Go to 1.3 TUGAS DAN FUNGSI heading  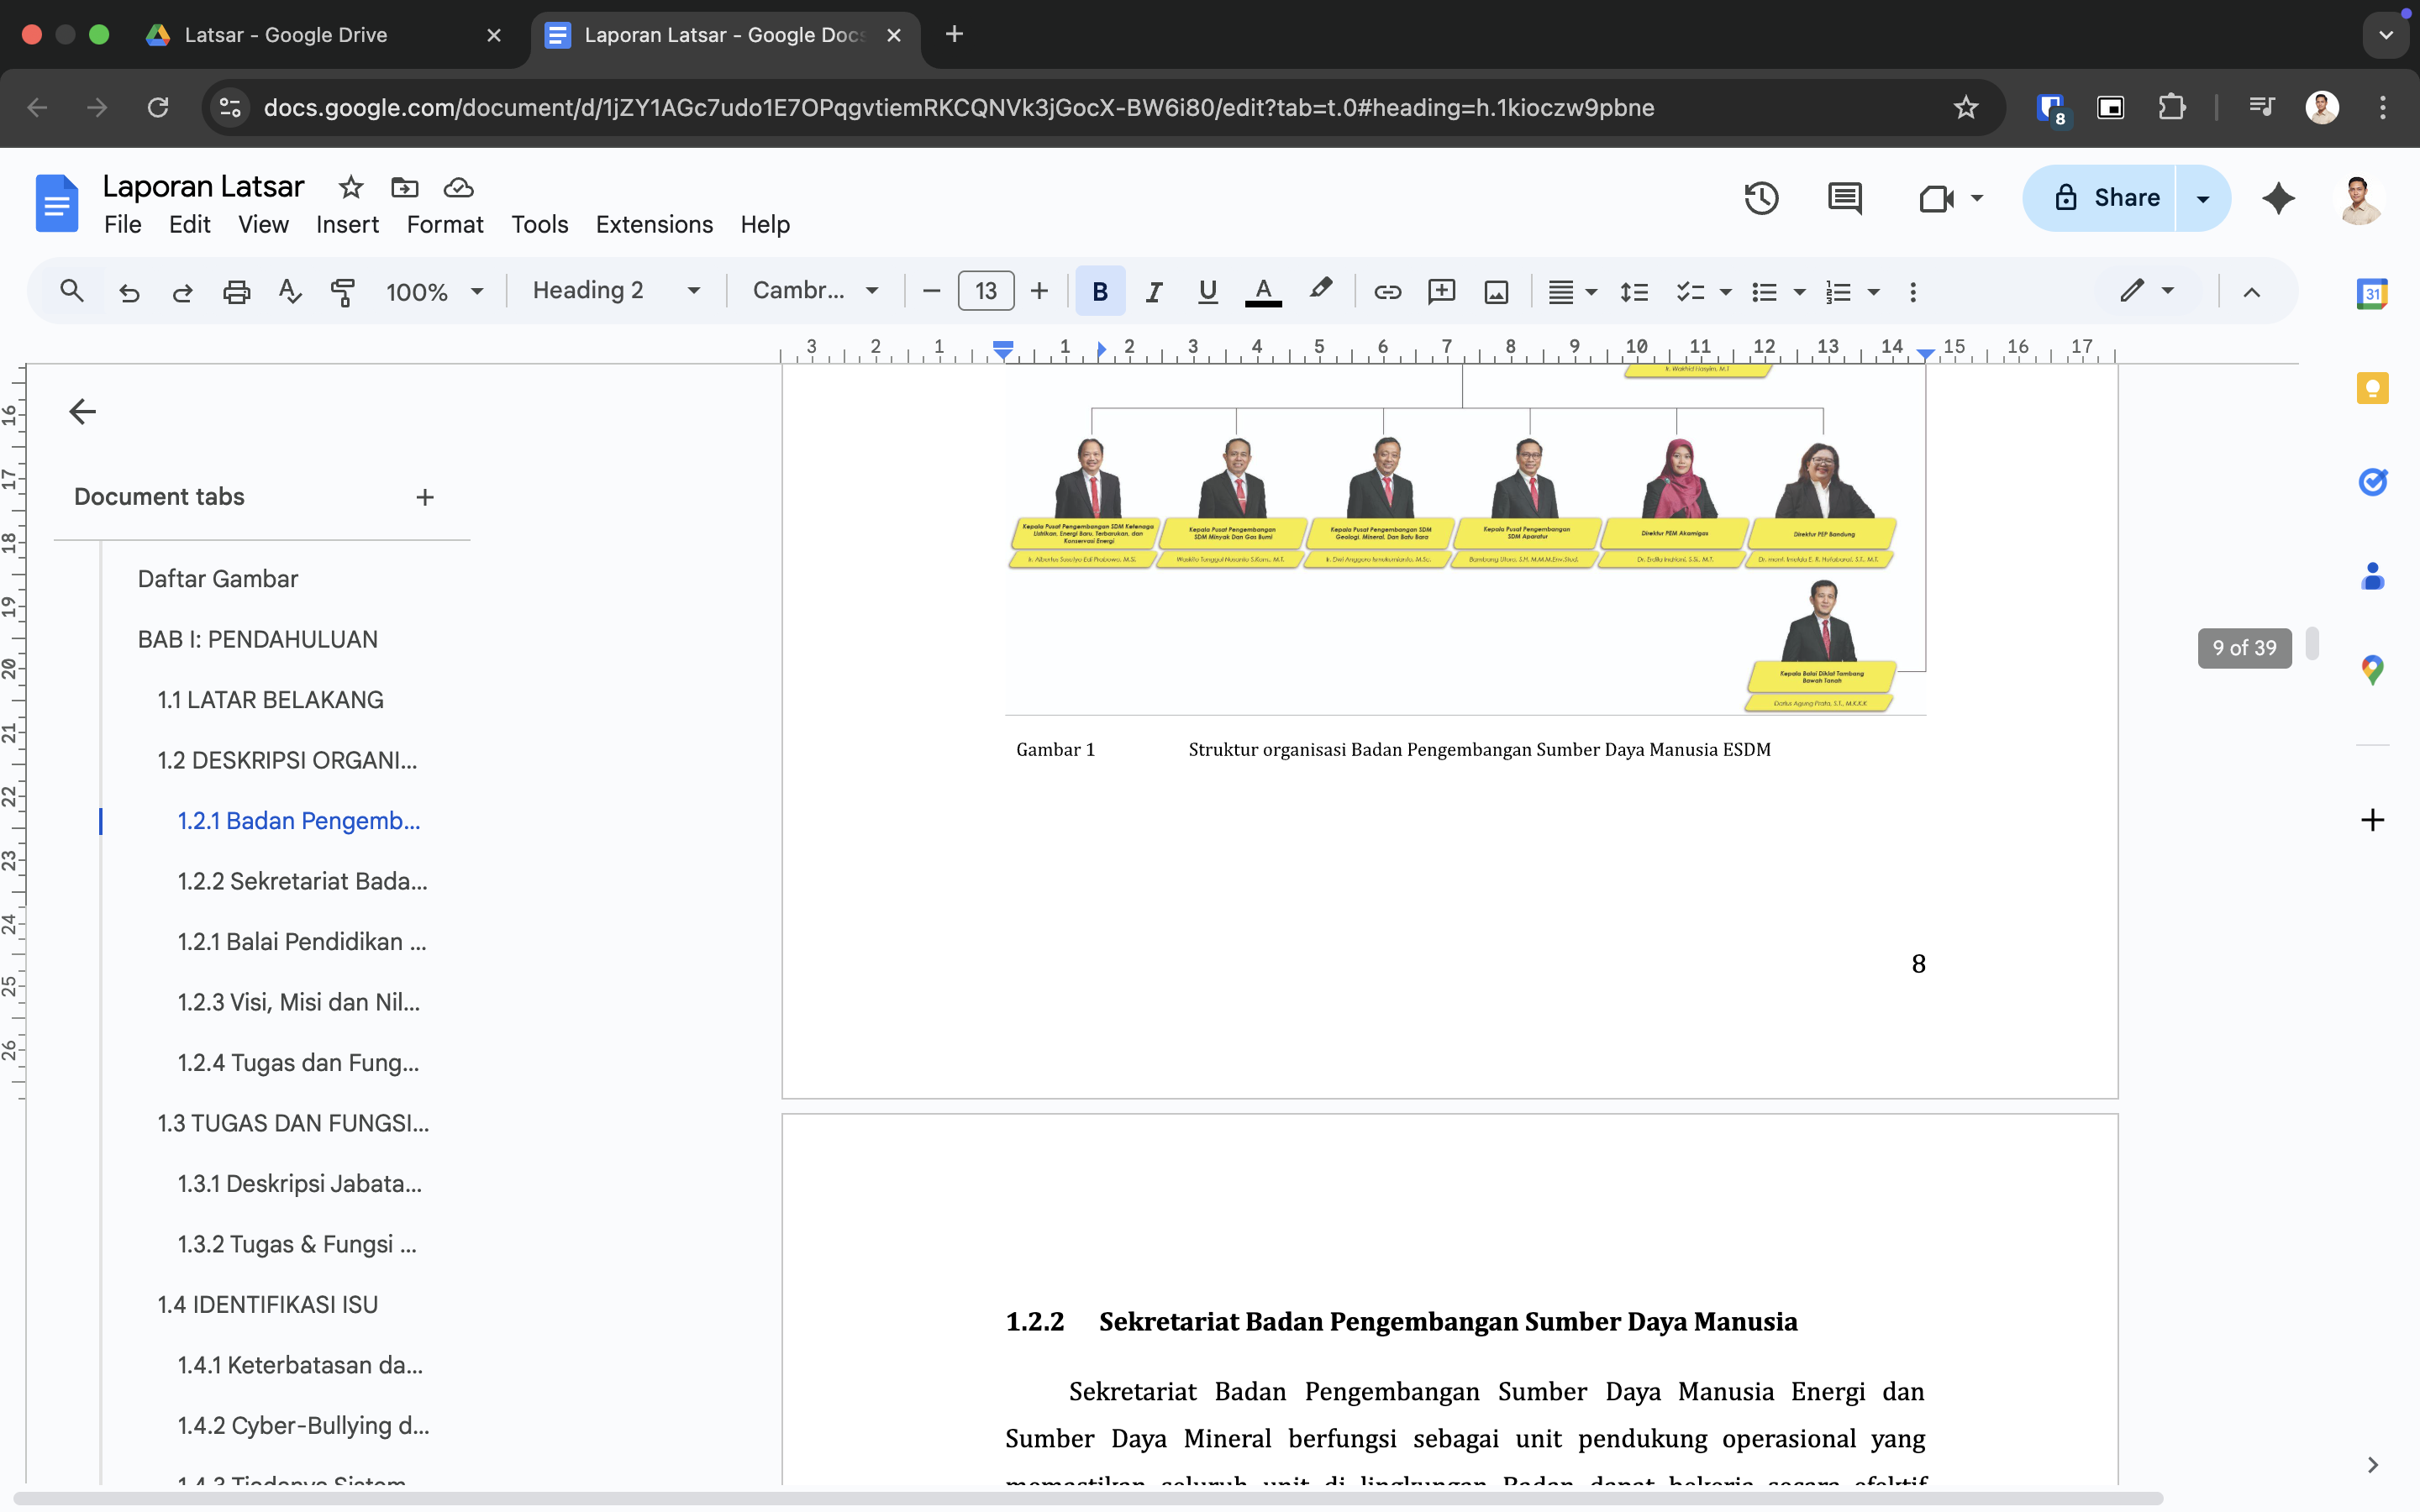tap(293, 1123)
